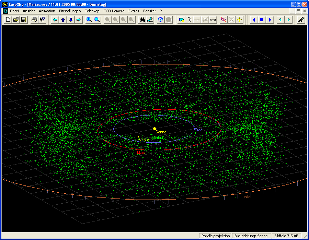Open a file with the folder icon
309x240 pixels.
pyautogui.click(x=16, y=20)
